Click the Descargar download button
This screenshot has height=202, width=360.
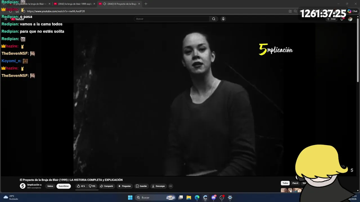pos(158,186)
